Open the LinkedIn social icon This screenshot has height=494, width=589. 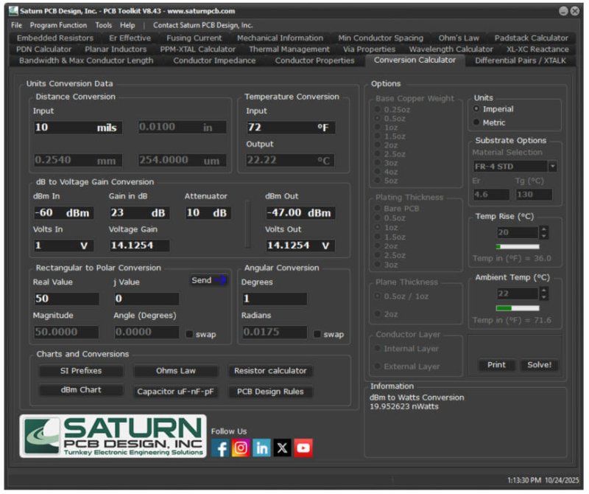(x=261, y=448)
